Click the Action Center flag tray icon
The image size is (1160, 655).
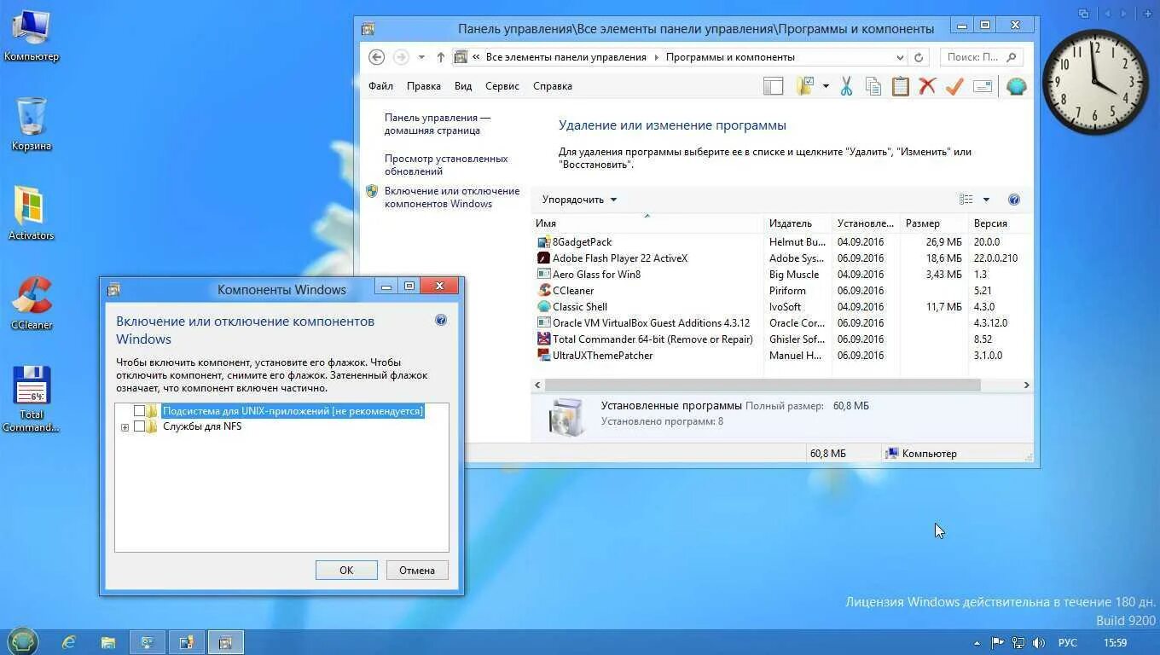pyautogui.click(x=997, y=642)
